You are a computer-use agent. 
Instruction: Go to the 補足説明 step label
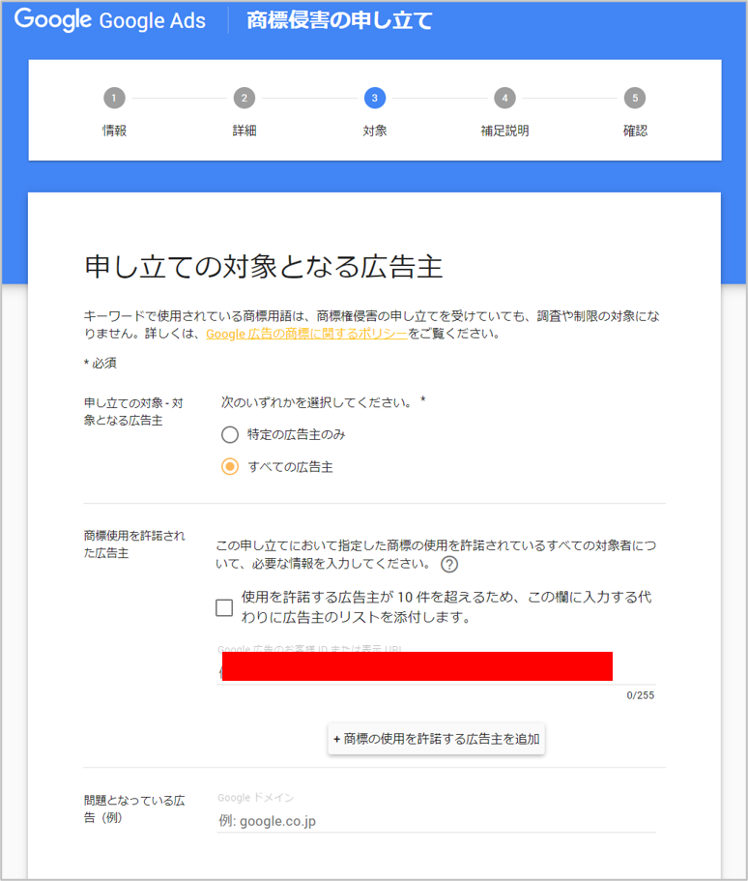point(504,131)
